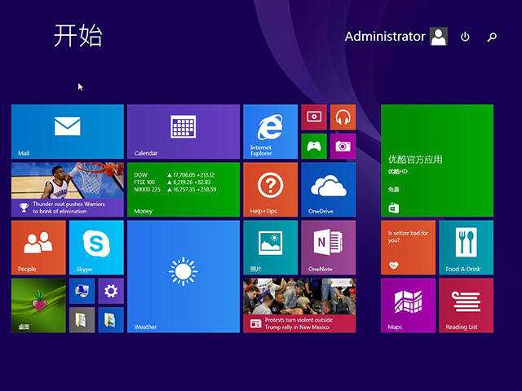Open This PC computer small tile

pyautogui.click(x=82, y=291)
